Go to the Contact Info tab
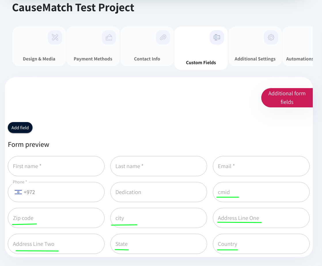 147,46
